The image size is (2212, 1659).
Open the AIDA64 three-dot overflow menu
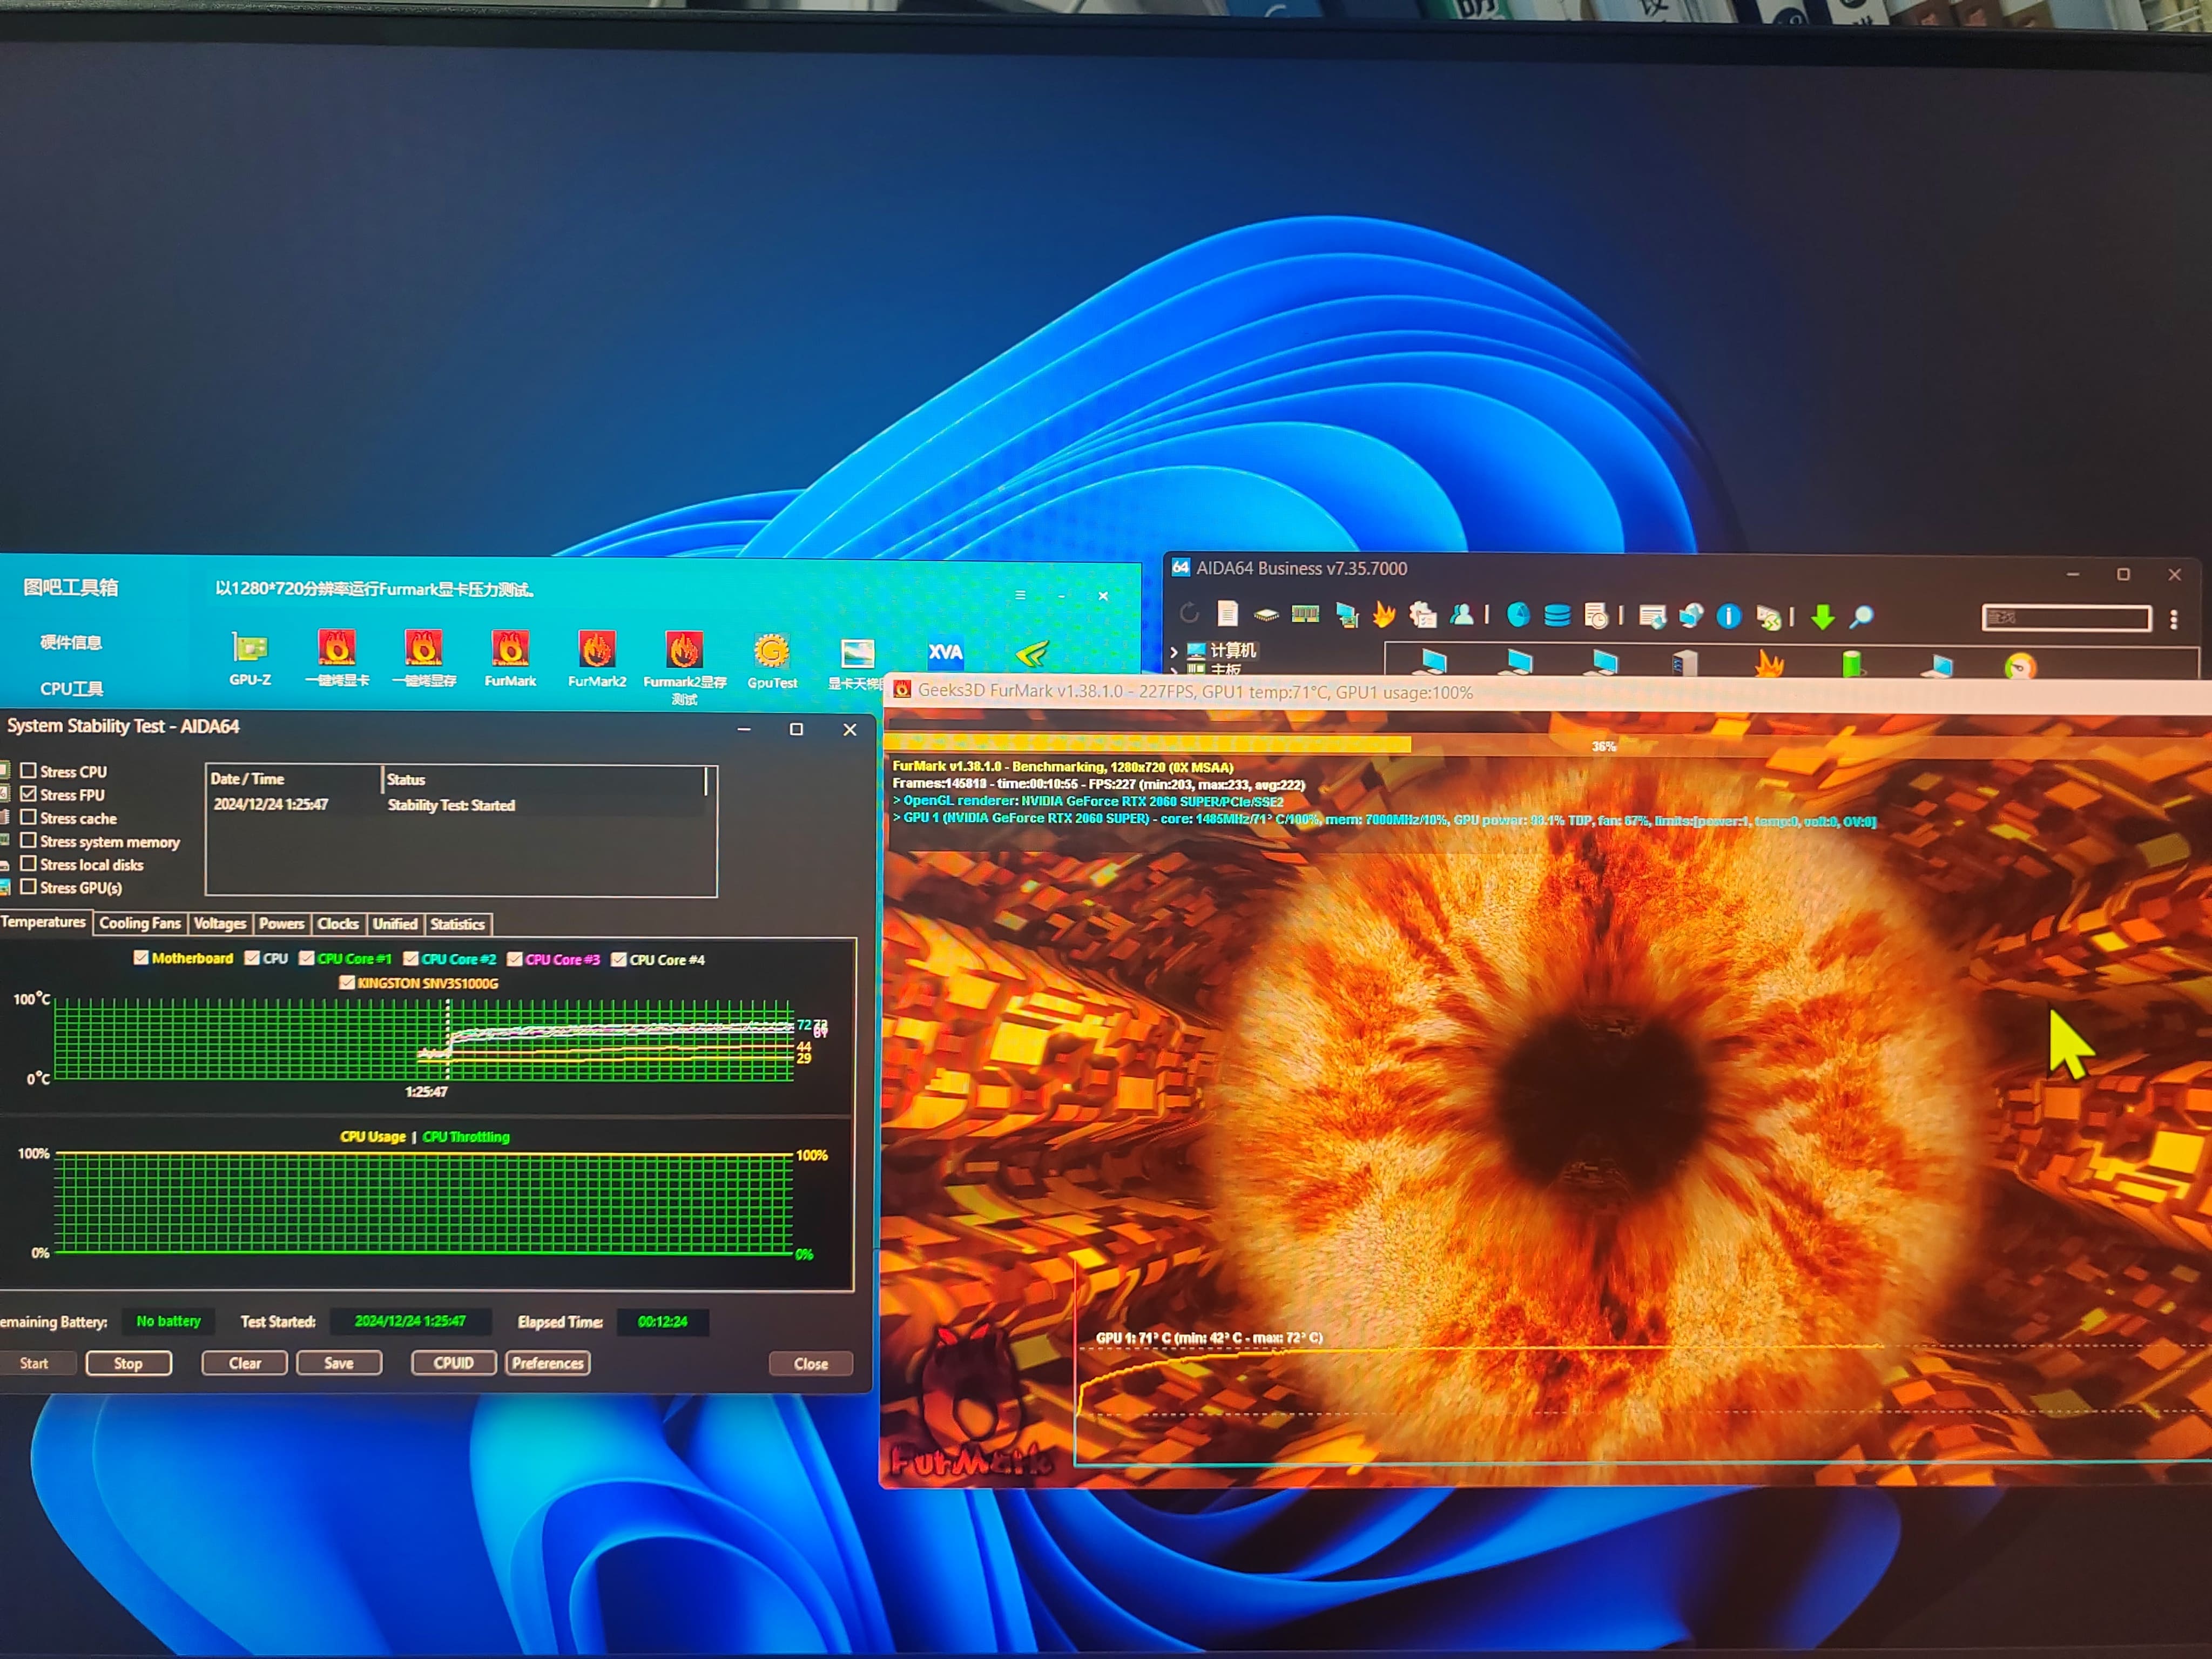[2173, 619]
